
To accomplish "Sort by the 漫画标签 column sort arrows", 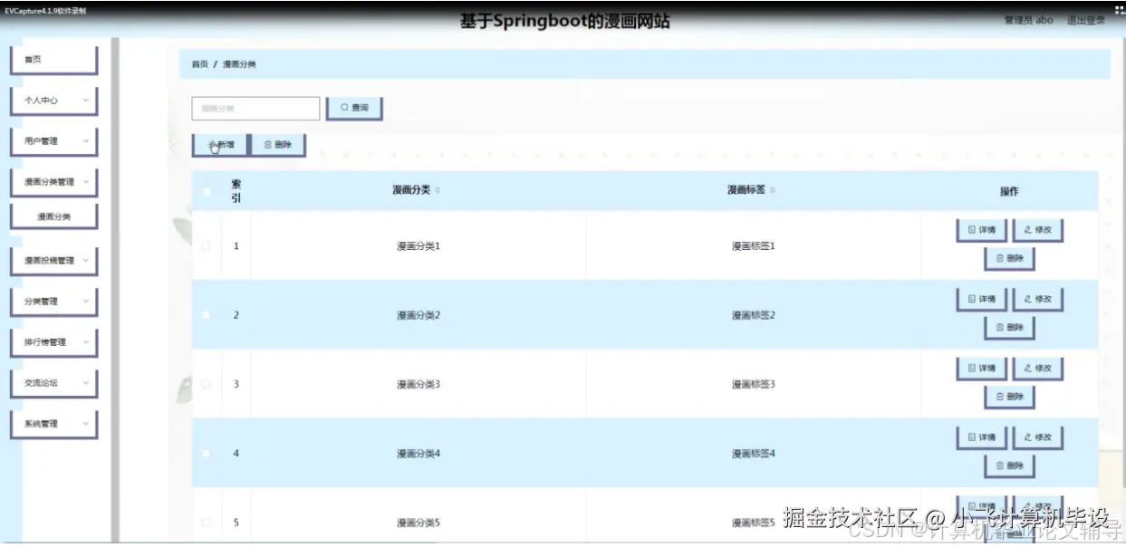I will [x=773, y=191].
